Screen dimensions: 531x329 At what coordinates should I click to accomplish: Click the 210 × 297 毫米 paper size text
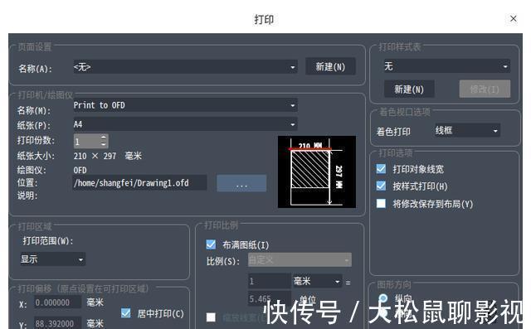point(107,156)
